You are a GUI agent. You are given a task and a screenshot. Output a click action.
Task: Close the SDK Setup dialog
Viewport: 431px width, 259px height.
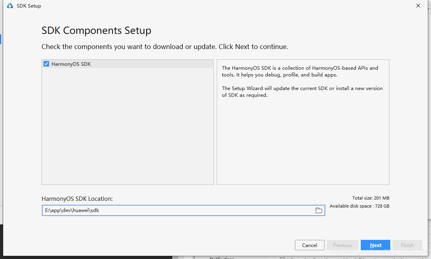point(418,6)
